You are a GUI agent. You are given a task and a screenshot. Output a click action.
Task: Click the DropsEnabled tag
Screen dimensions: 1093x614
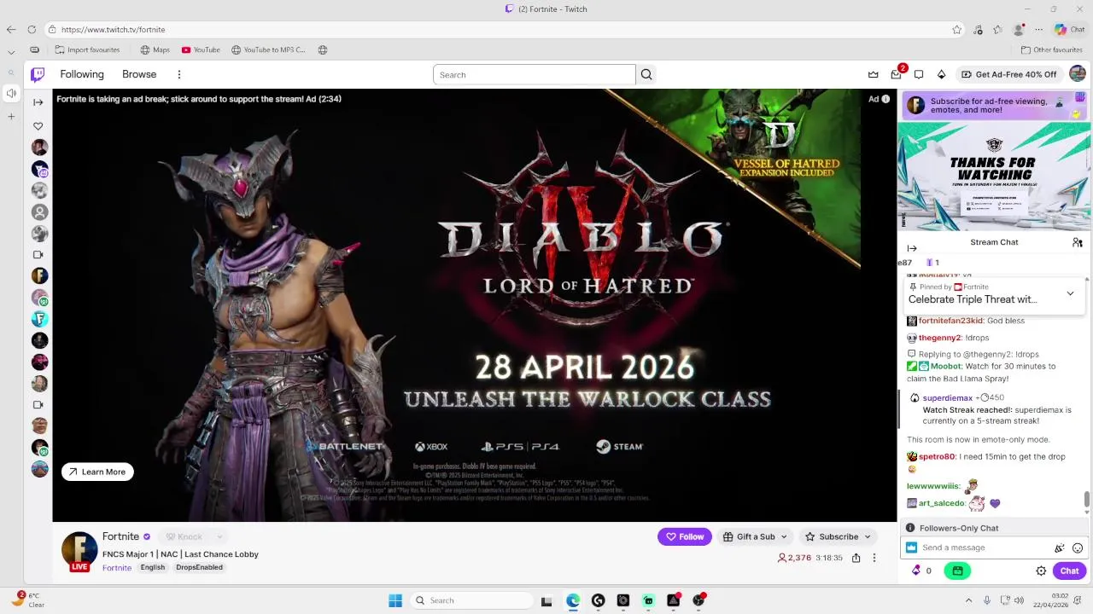point(199,568)
